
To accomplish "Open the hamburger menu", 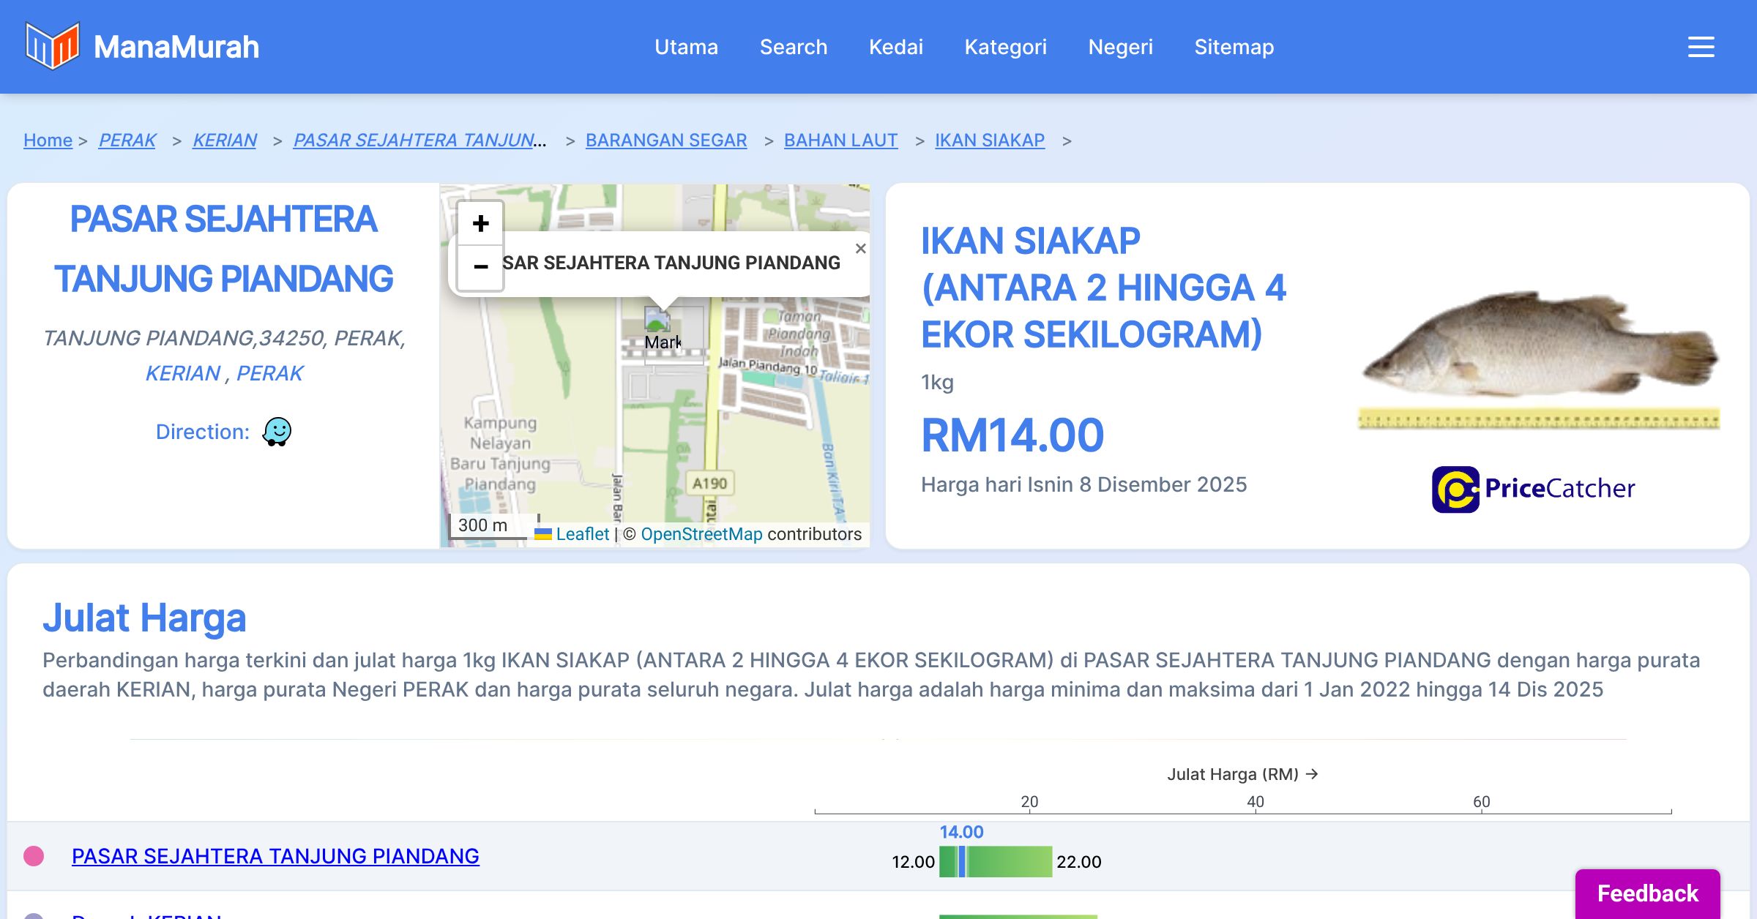I will (1701, 47).
